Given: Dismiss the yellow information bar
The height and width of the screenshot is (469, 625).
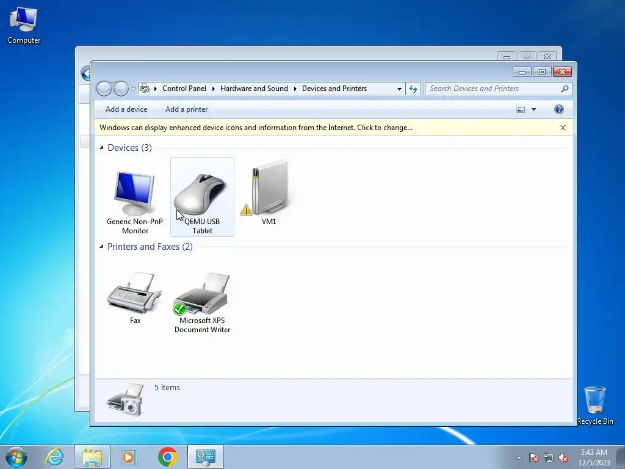Looking at the screenshot, I should tap(563, 128).
